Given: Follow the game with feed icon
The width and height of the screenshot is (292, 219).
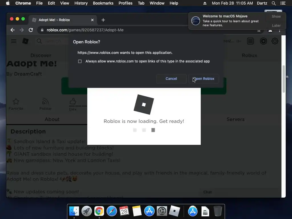Looking at the screenshot, I should (45, 102).
